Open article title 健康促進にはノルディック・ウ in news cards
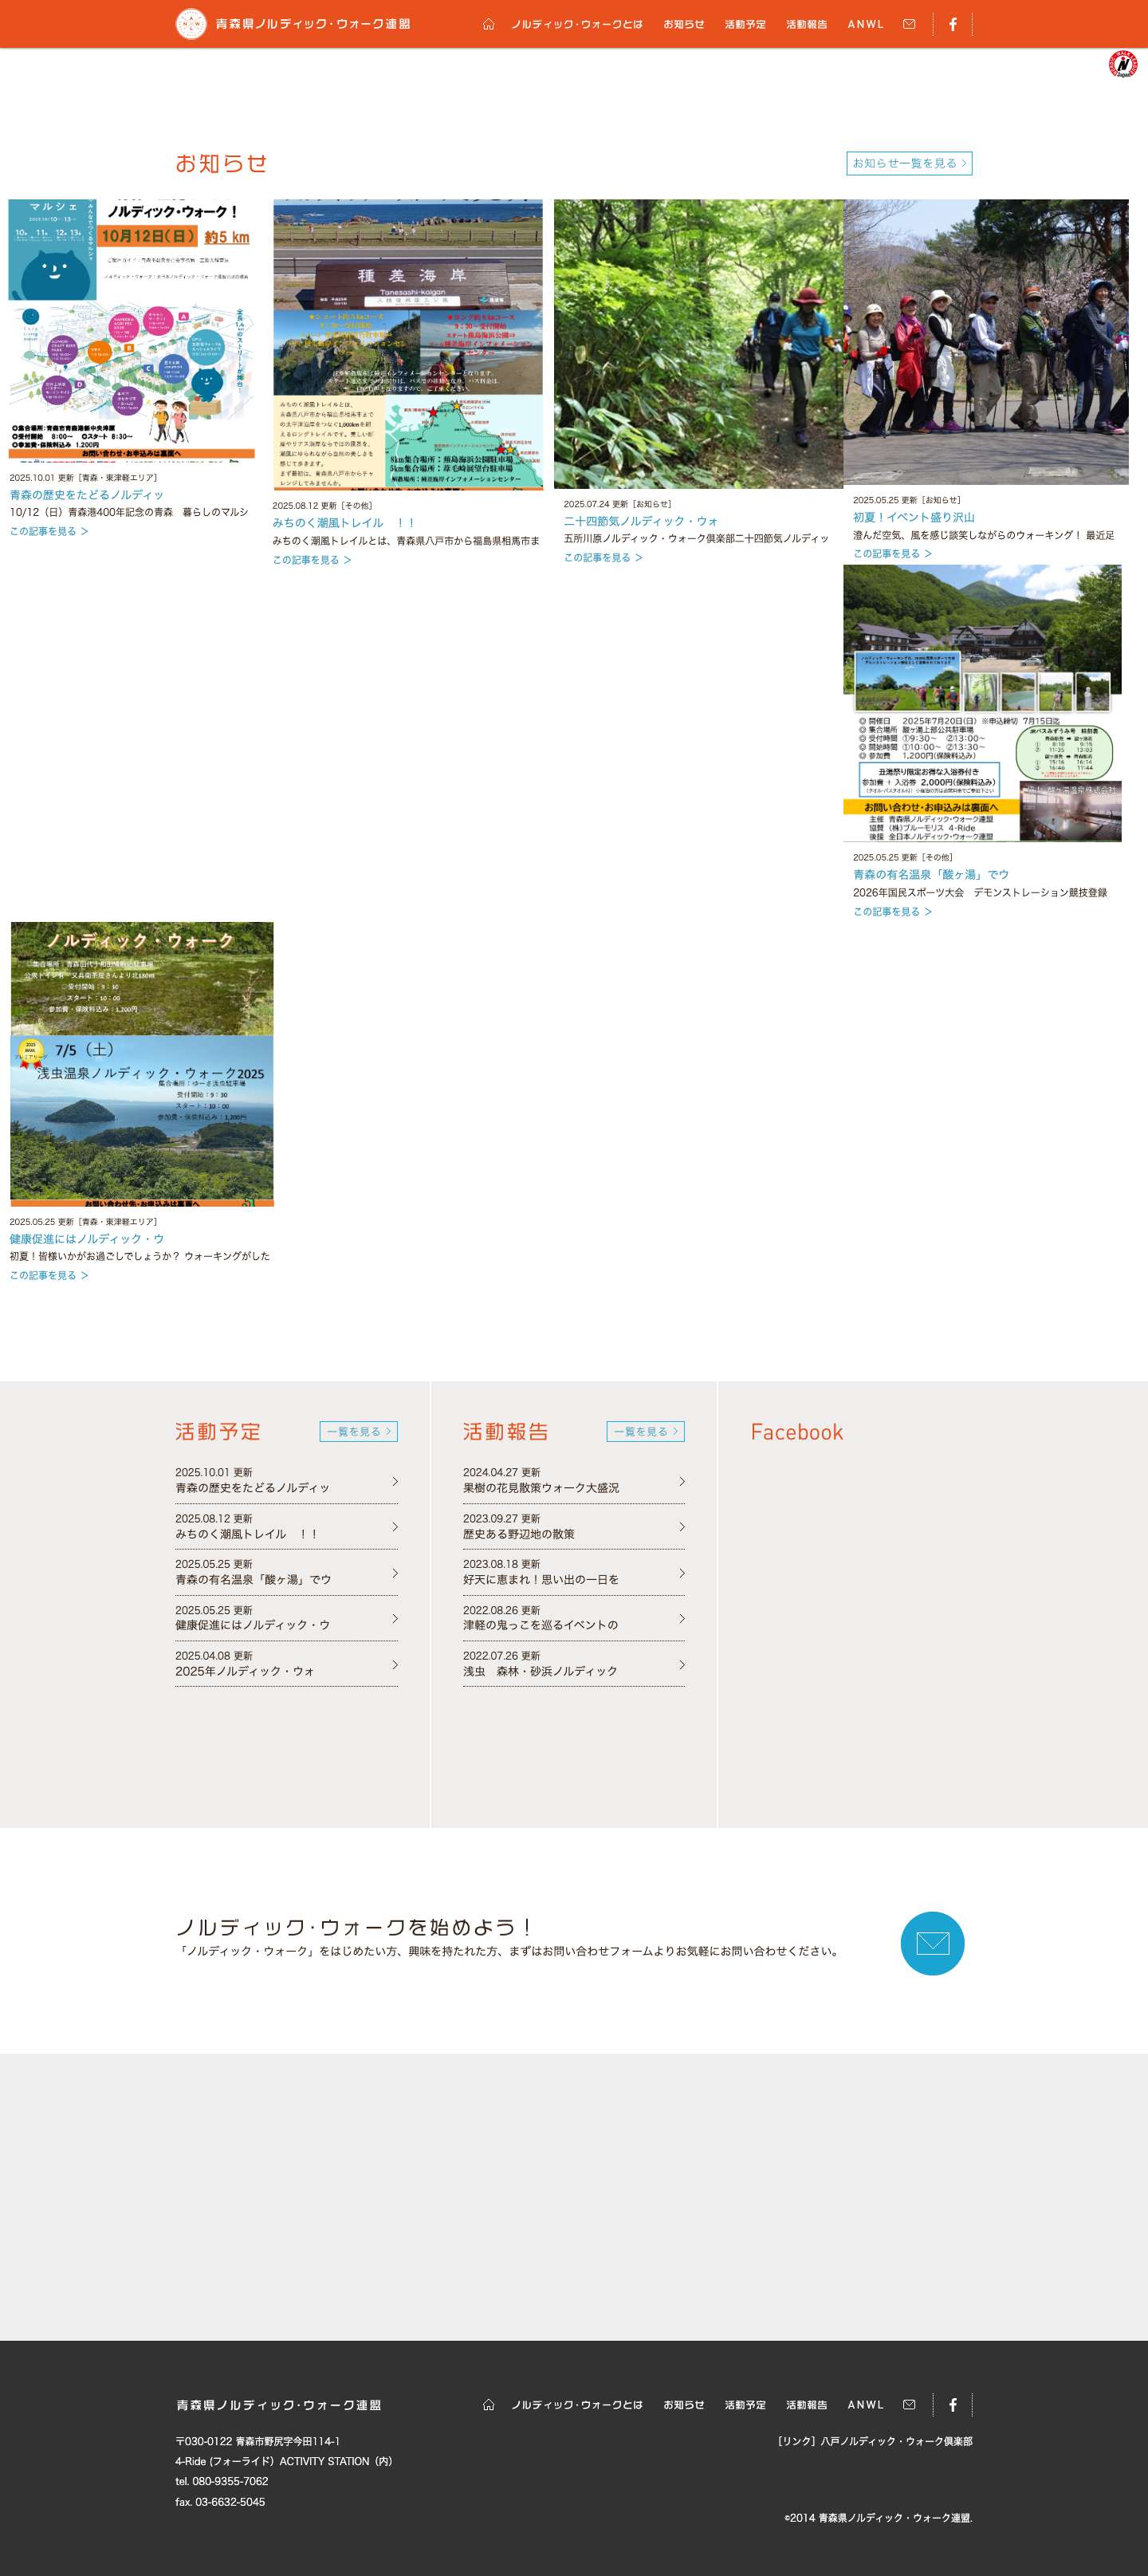This screenshot has height=2576, width=1148. (87, 1238)
